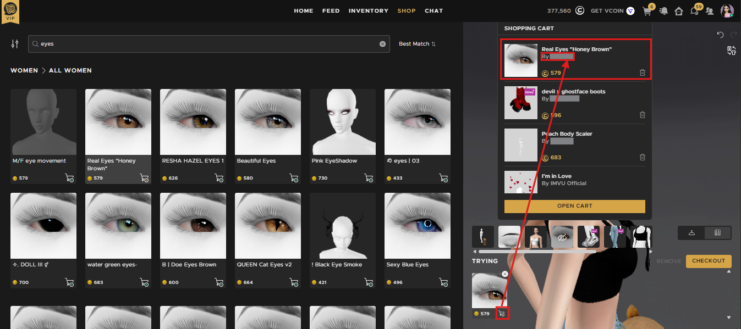The width and height of the screenshot is (741, 329).
Task: Click the eyes search field
Action: pyautogui.click(x=209, y=44)
